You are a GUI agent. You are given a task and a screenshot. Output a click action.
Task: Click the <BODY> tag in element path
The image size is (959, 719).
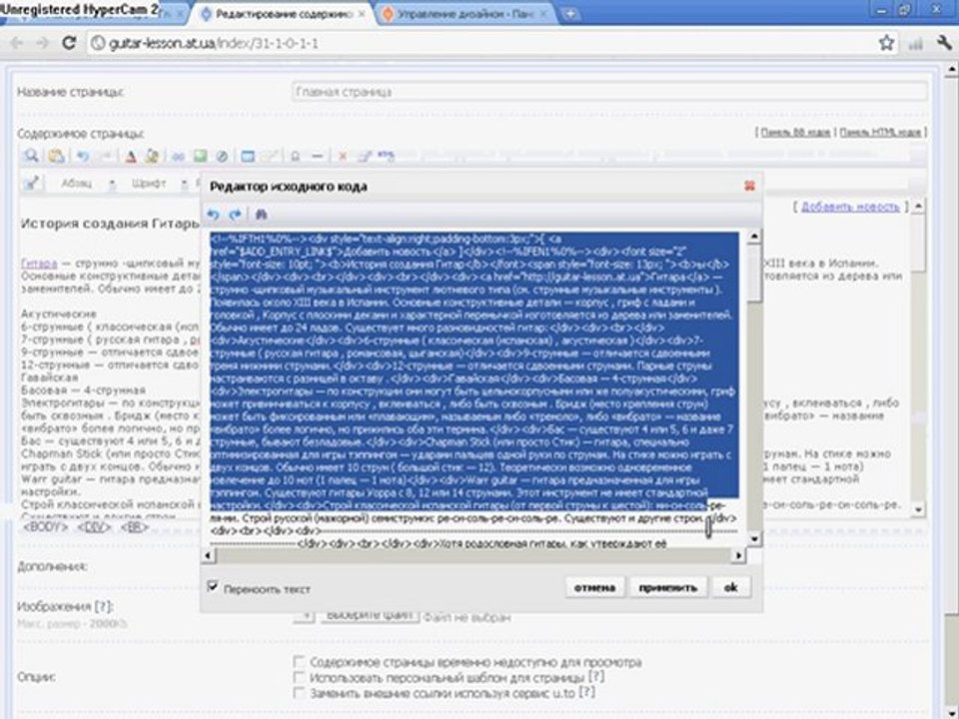[x=45, y=526]
